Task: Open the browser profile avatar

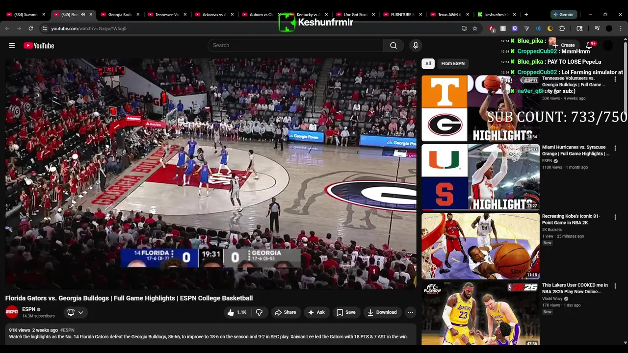Action: pos(609,28)
